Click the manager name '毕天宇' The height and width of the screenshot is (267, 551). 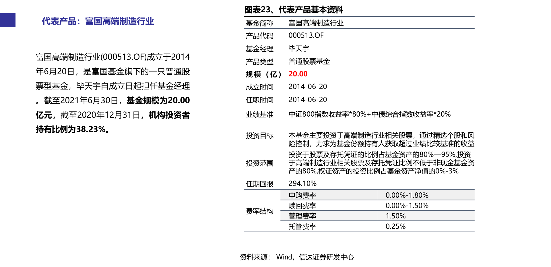click(x=299, y=49)
